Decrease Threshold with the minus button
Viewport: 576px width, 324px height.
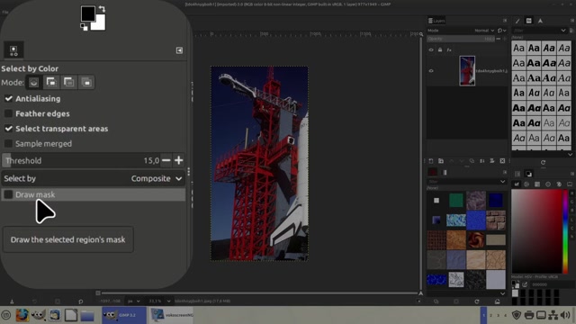click(x=166, y=160)
